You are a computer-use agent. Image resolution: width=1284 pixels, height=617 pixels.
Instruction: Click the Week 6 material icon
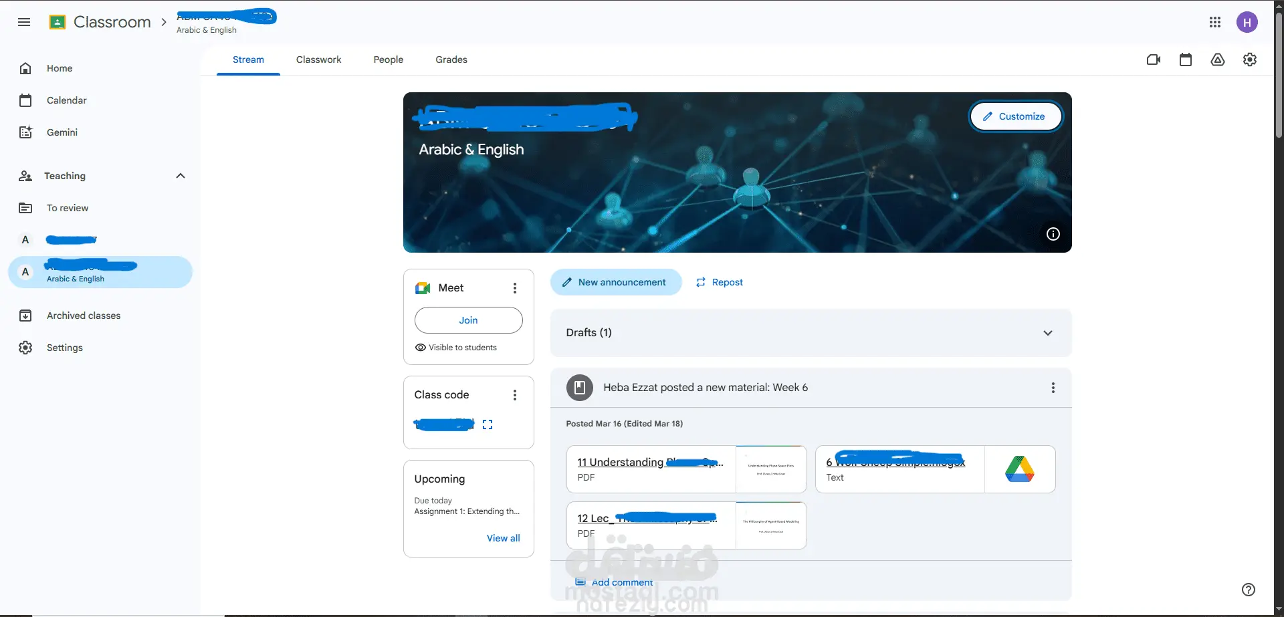coord(580,388)
